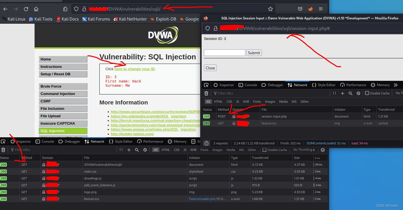This screenshot has width=403, height=210.
Task: Click the extensions icon beside the main address bar
Action: click(x=65, y=9)
